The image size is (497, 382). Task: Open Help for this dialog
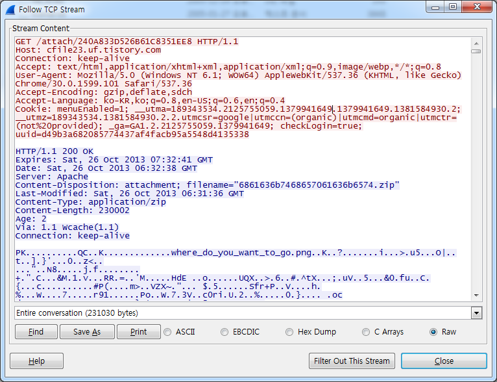coord(36,361)
